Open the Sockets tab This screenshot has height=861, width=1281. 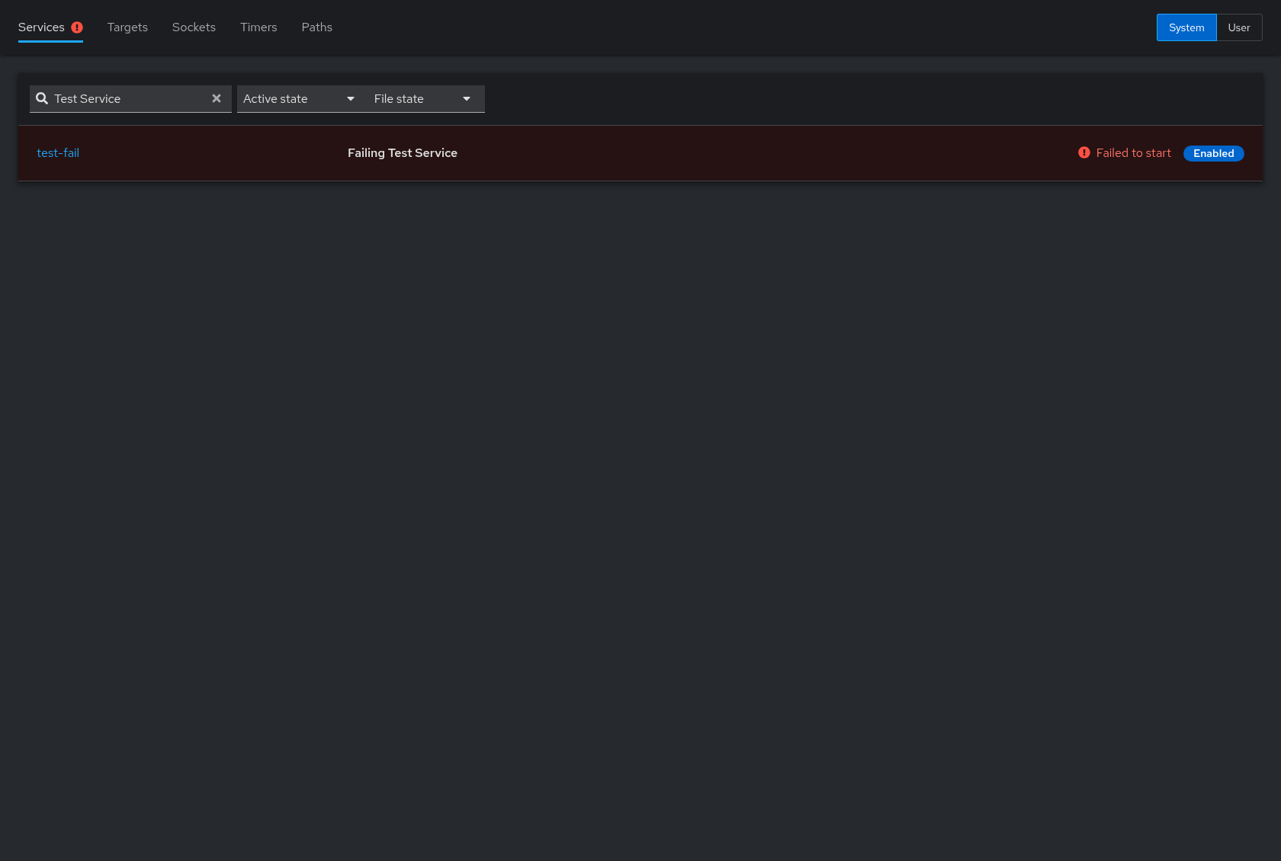(194, 27)
